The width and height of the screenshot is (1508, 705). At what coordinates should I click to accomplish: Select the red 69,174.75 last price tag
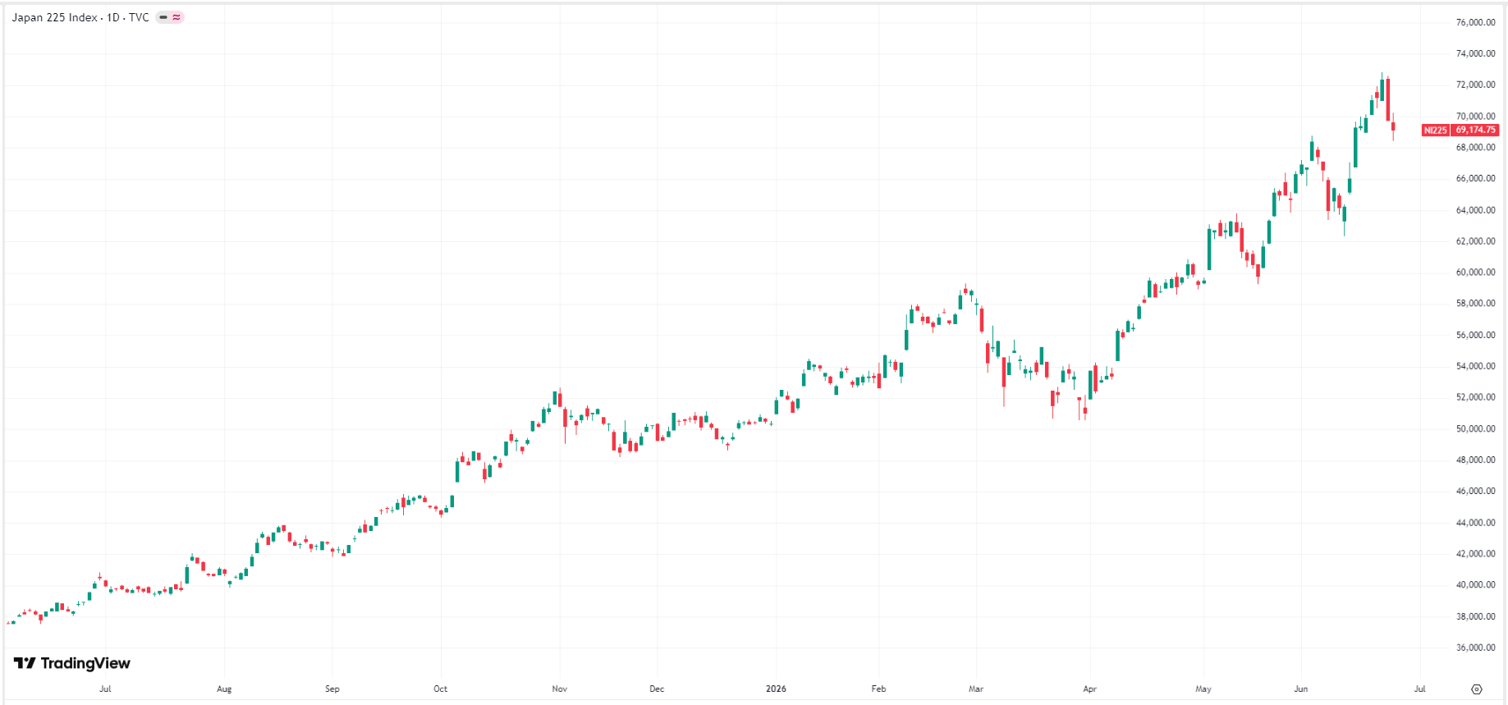pyautogui.click(x=1476, y=130)
